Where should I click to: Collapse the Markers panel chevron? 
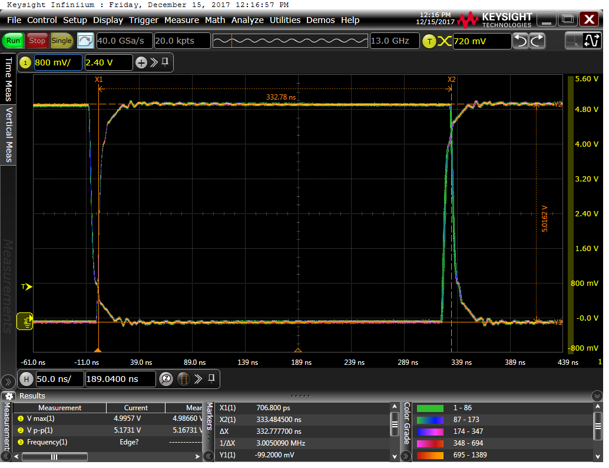208,456
